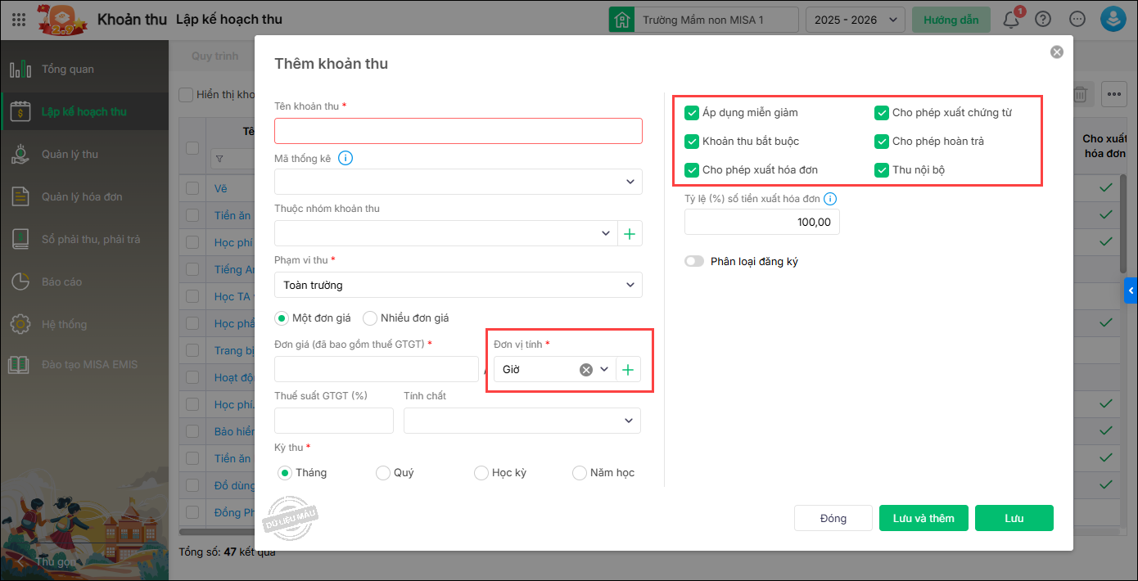Click the Tên khoản thu input field

[x=458, y=131]
